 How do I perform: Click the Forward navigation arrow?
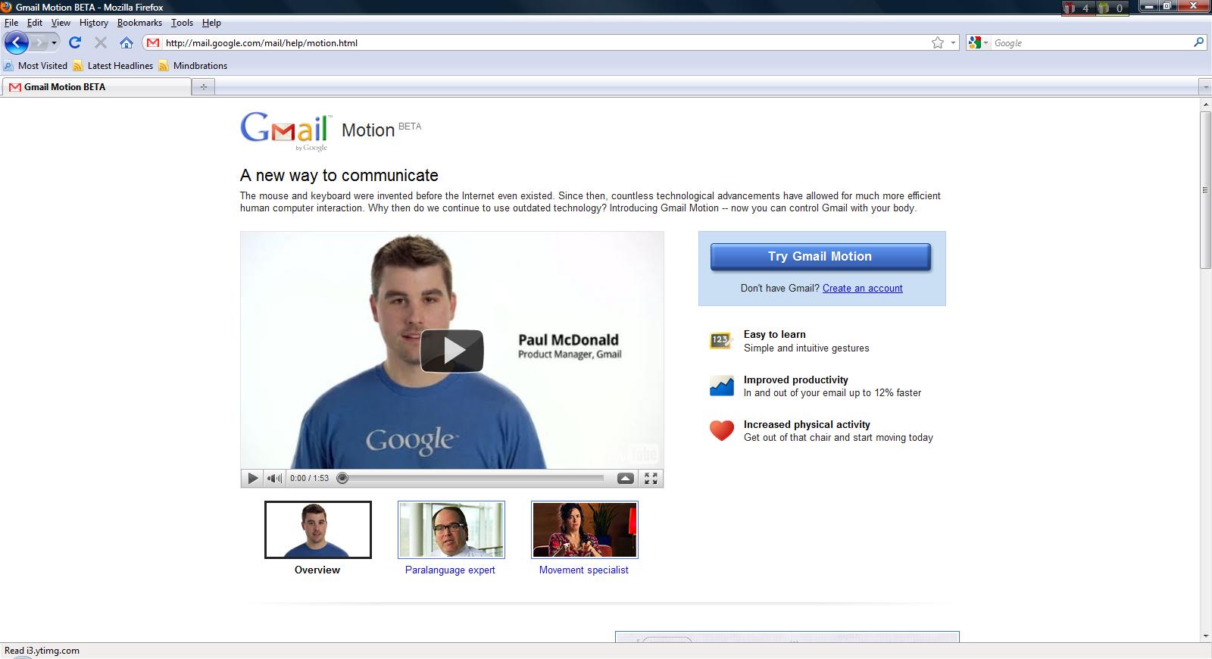coord(39,42)
